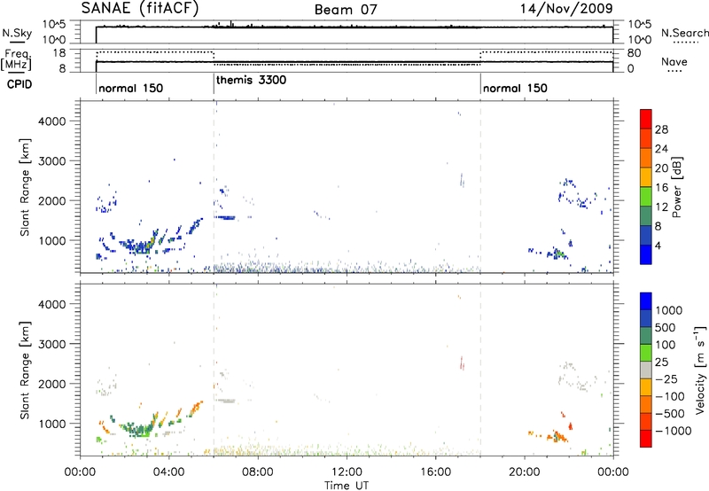Screen dimensions: 709x491
Task: Click the Velocity [m s-1] colorbar label
Action: (700, 370)
